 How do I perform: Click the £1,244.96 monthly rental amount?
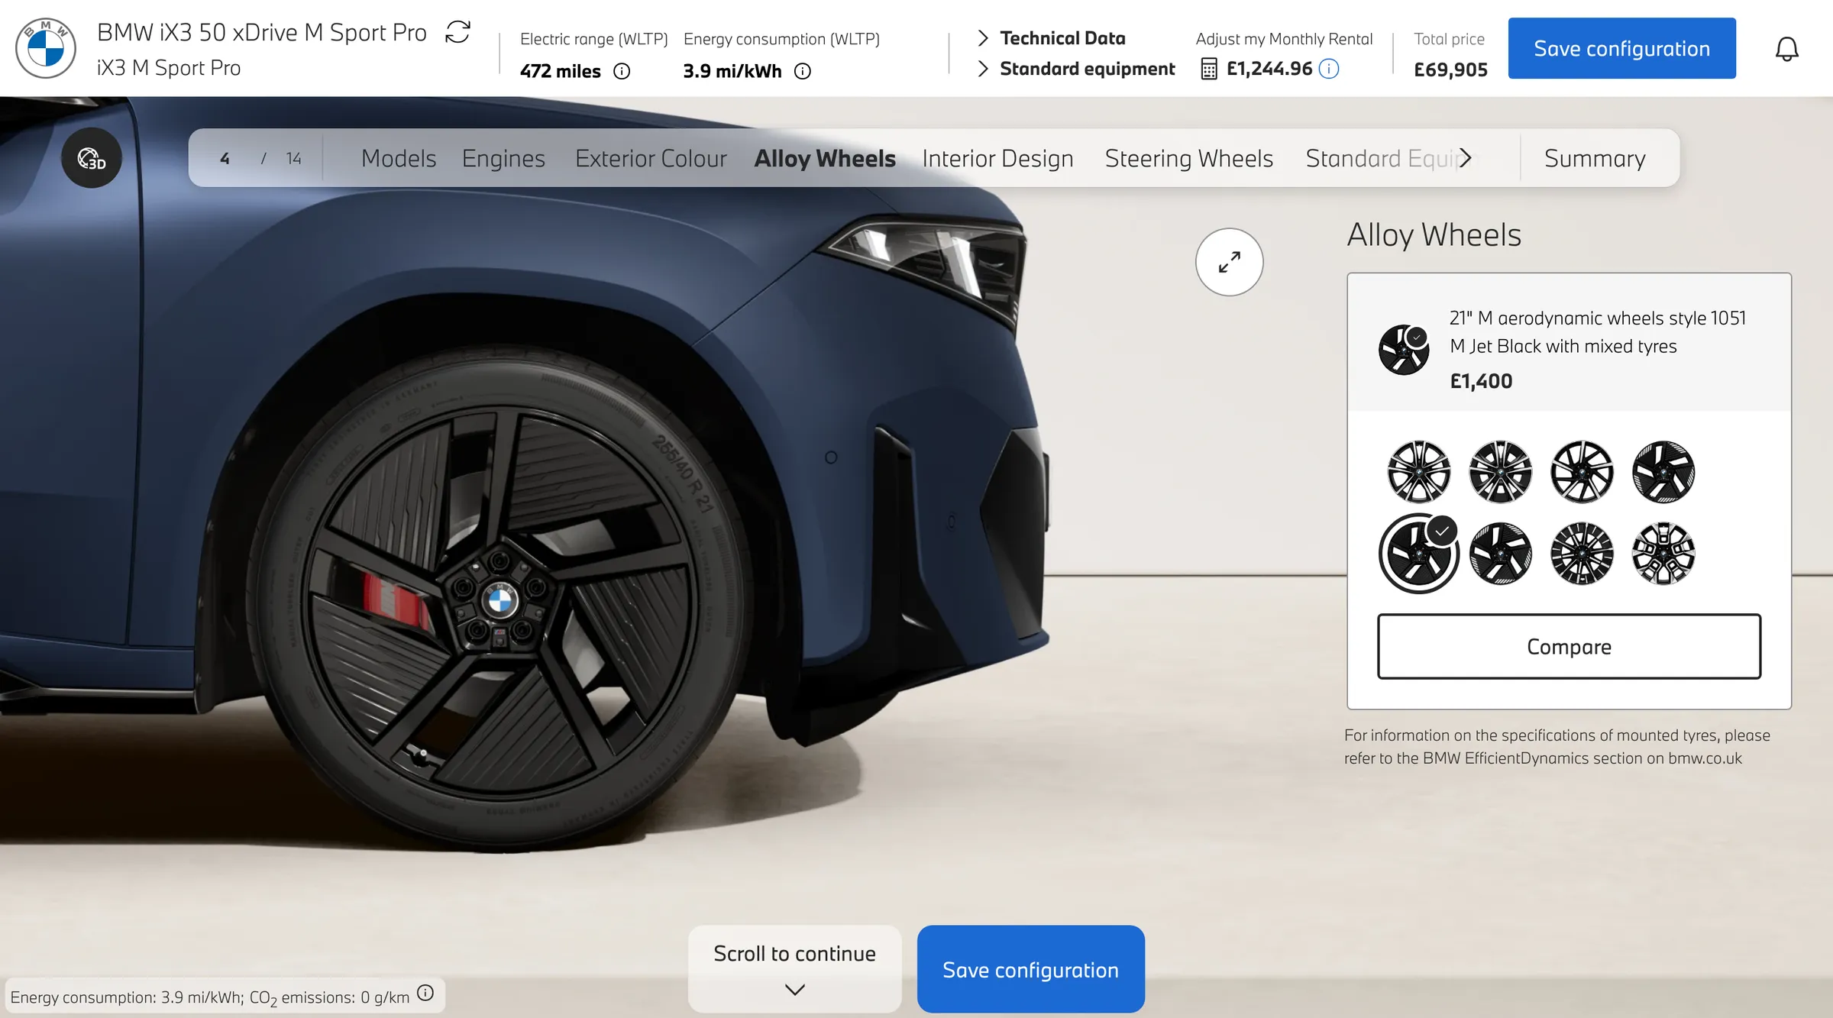(x=1269, y=69)
